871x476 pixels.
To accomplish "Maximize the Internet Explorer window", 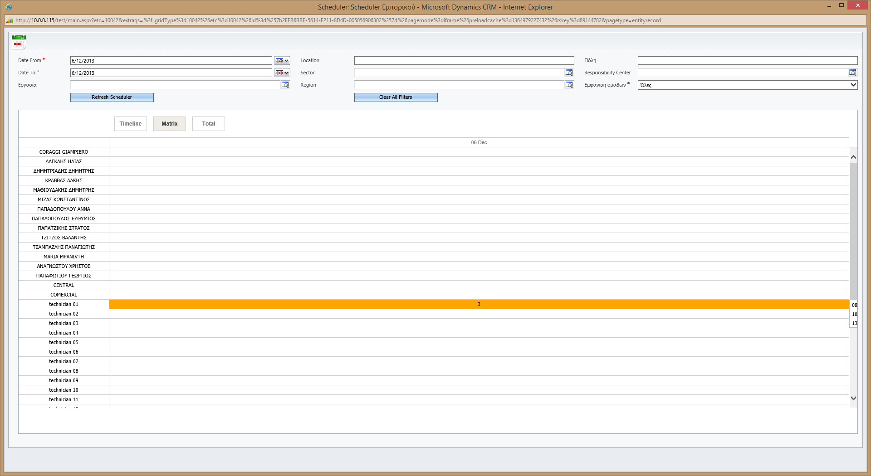I will (x=841, y=5).
